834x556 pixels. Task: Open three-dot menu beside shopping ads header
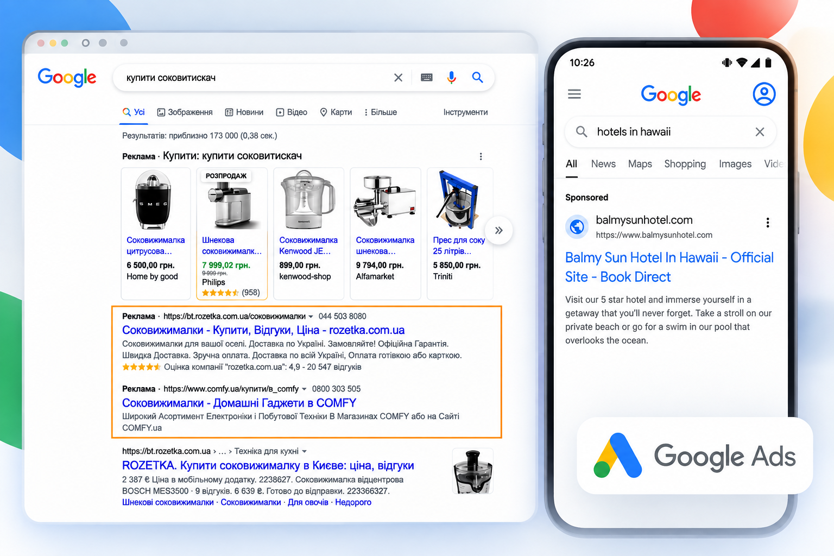481,156
